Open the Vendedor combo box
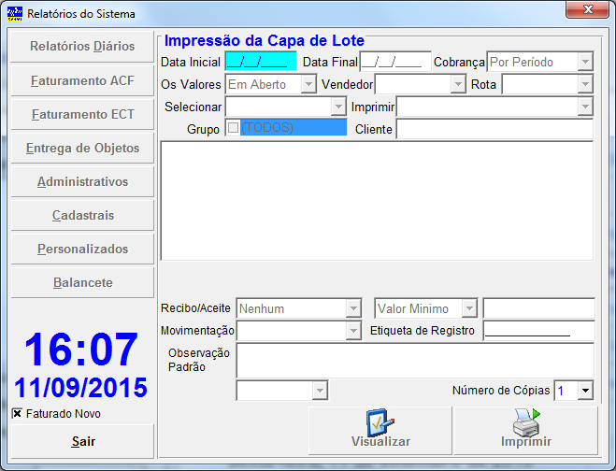The width and height of the screenshot is (616, 471). coord(457,84)
